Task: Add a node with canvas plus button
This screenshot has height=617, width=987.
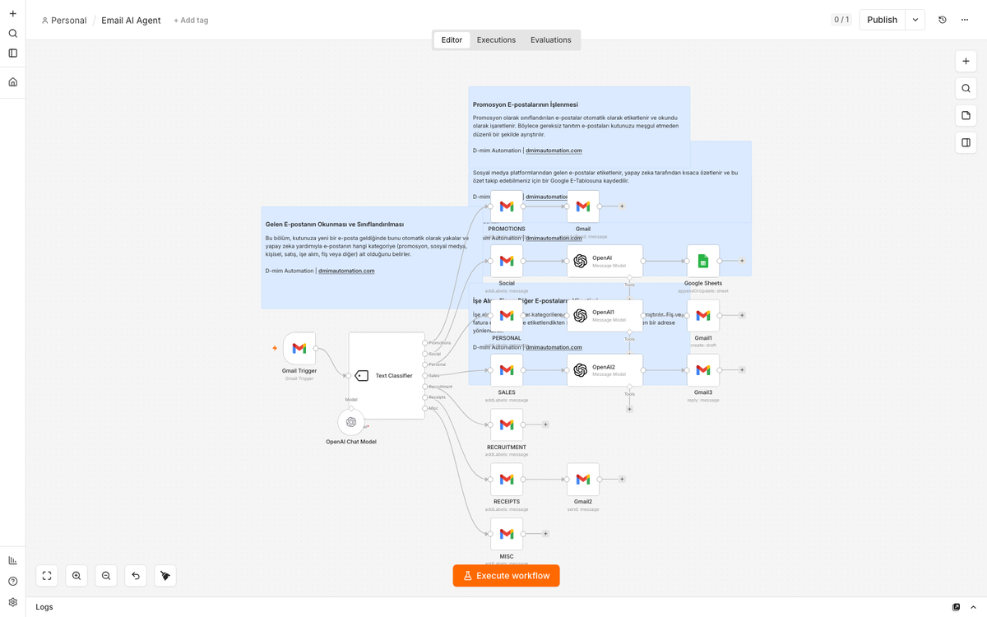Action: point(966,61)
